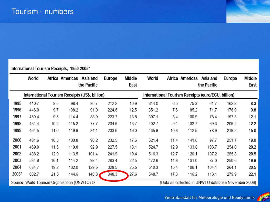The height and width of the screenshot is (202, 270).
Task: Click the Europe column header in the euro section
Action: [x=230, y=78]
